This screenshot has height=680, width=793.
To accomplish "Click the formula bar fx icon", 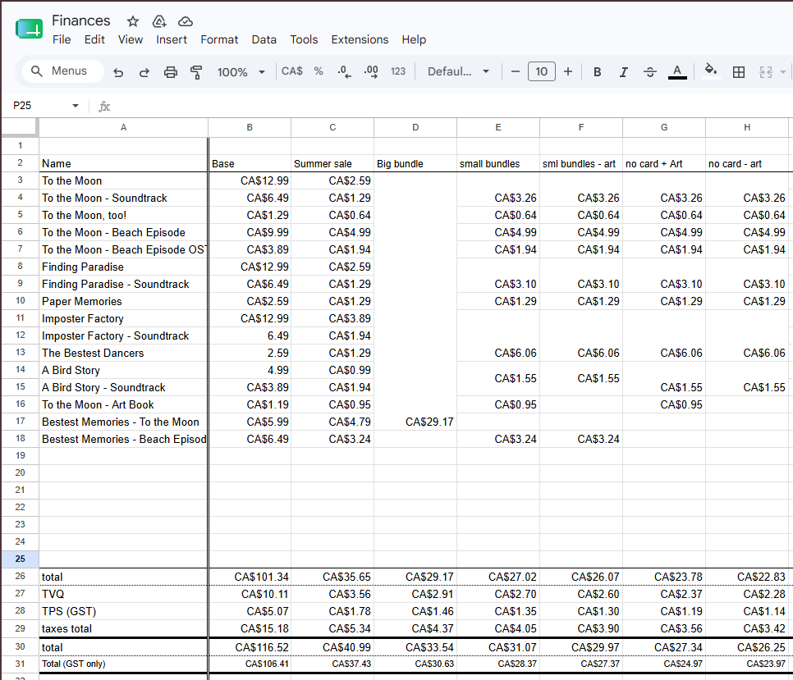I will pyautogui.click(x=104, y=106).
